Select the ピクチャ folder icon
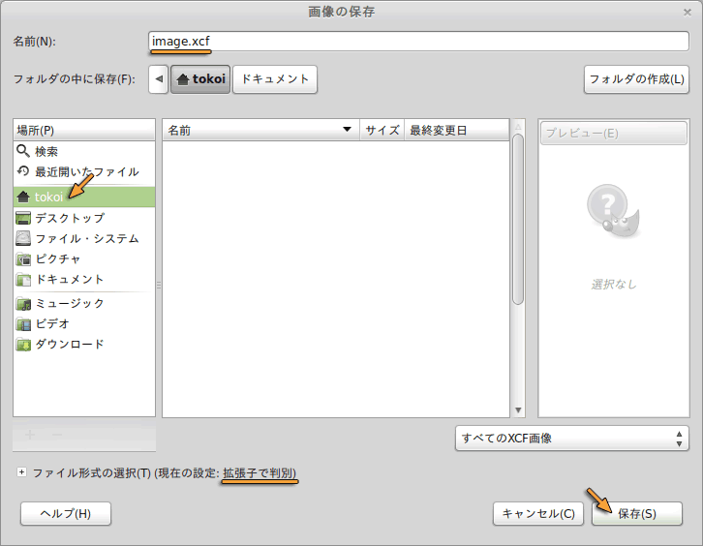This screenshot has height=546, width=703. pos(23,258)
